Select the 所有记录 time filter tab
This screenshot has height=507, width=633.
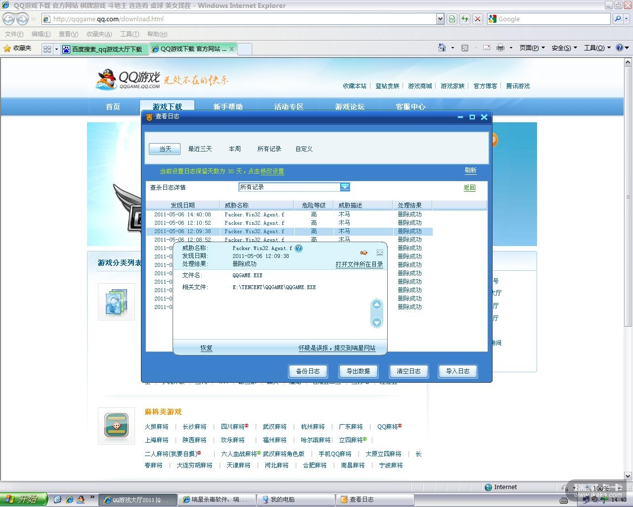click(269, 149)
